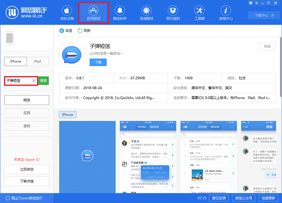Open the 高清壁纸 wallpapers section
The height and width of the screenshot is (203, 282).
146,13
